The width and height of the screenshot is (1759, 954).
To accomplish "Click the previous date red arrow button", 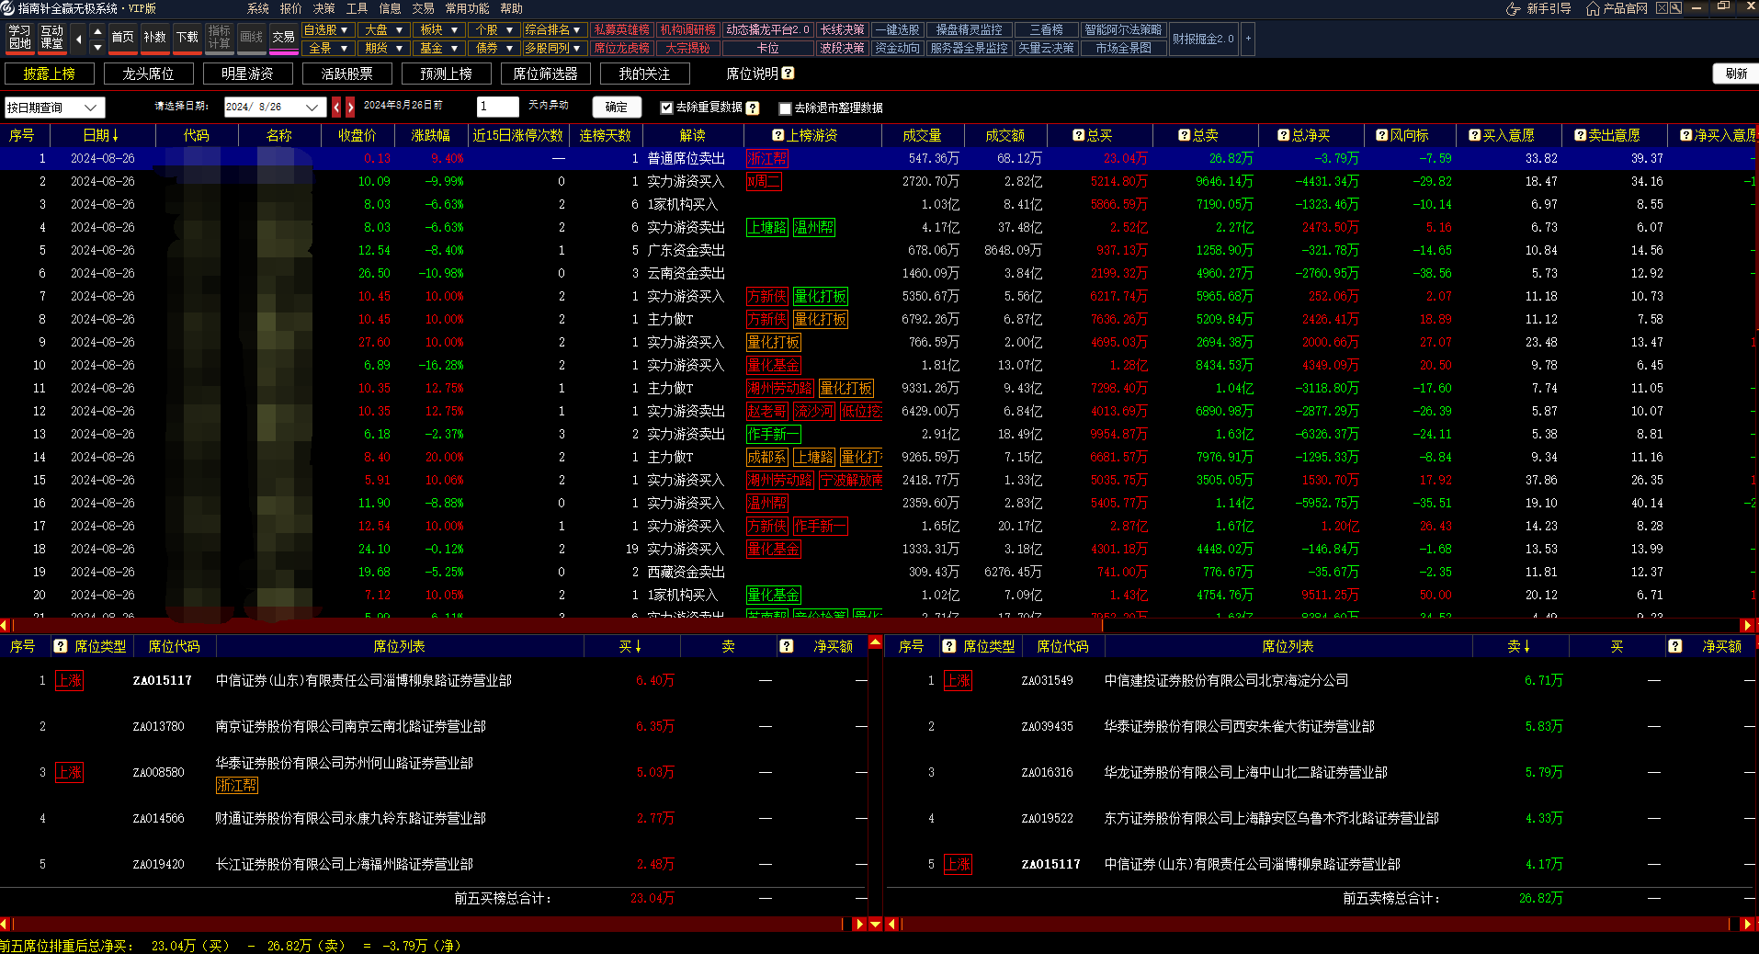I will pyautogui.click(x=336, y=108).
